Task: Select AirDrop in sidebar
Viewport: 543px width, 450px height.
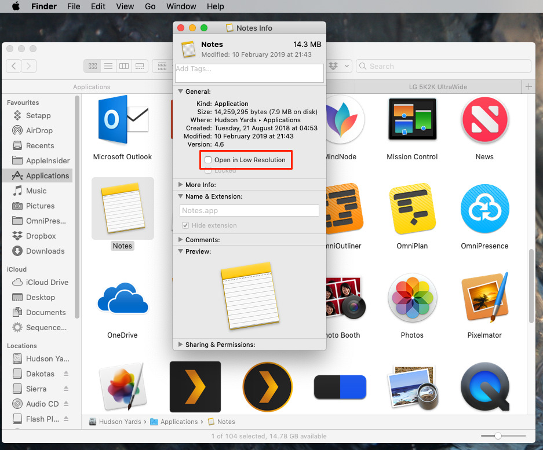Action: tap(40, 130)
